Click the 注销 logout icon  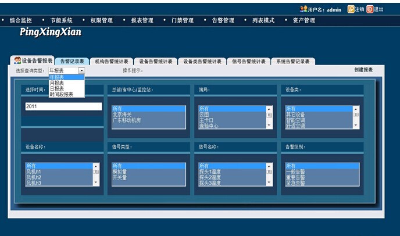351,9
